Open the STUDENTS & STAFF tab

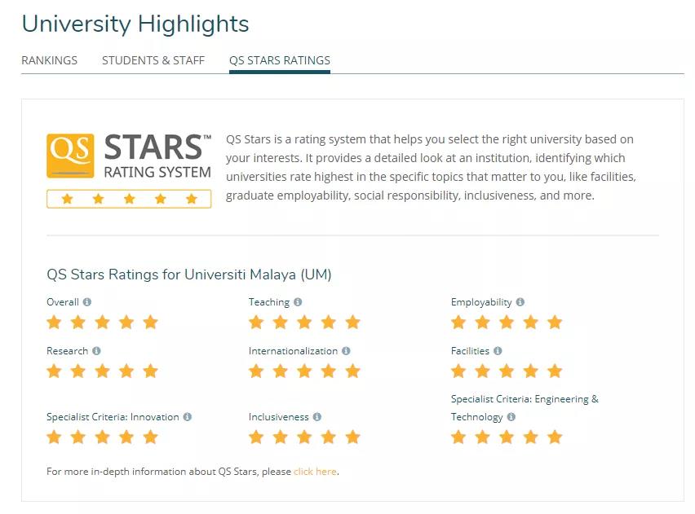(153, 60)
